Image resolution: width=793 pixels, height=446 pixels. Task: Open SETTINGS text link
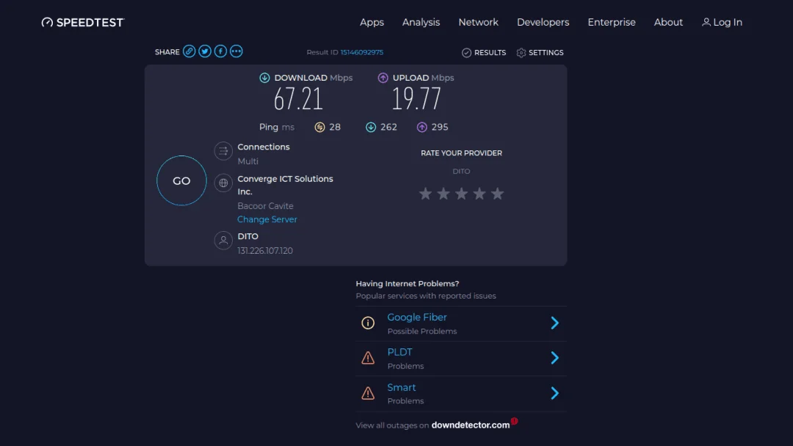point(546,53)
